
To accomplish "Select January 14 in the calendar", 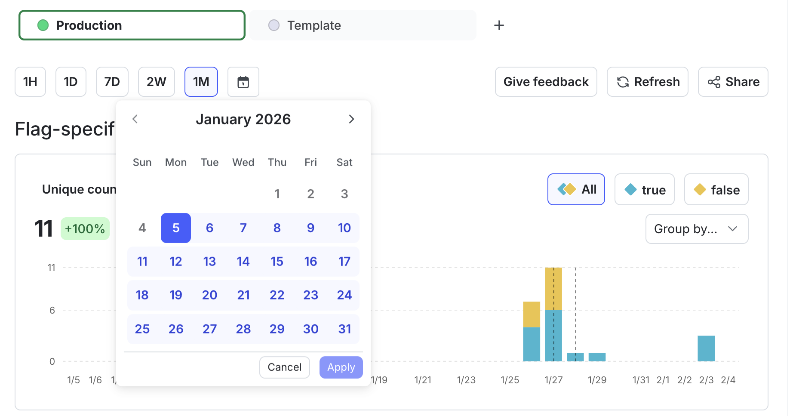I will coord(243,261).
